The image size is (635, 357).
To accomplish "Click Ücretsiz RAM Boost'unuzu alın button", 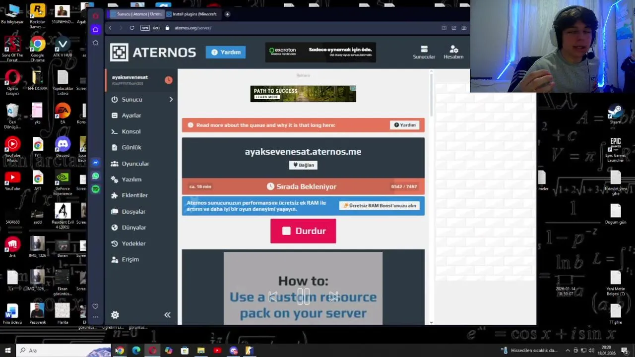I will point(380,206).
